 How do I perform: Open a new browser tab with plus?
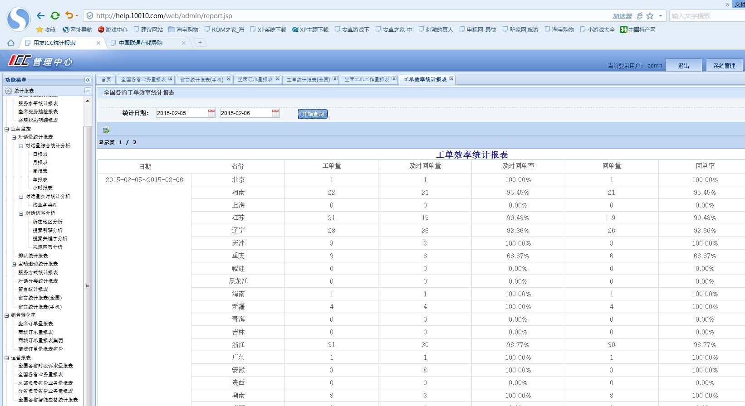click(200, 43)
